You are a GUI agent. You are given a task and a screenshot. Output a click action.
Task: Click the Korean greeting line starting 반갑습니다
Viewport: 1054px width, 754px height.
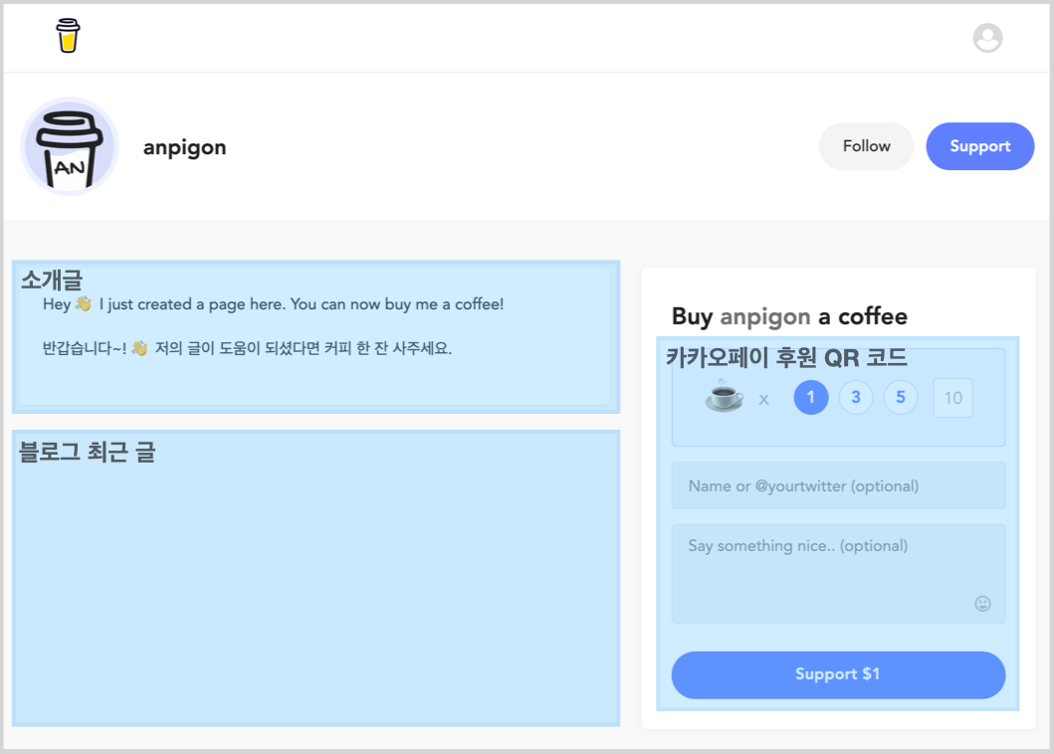click(247, 348)
